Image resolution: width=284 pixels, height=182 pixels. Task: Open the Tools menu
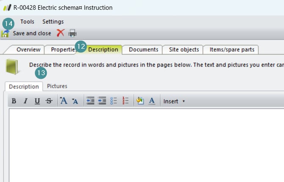point(28,22)
